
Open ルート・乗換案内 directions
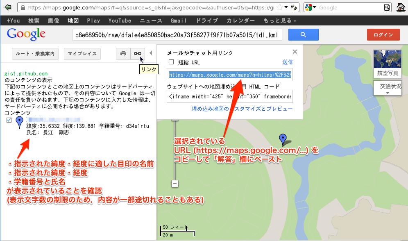[x=35, y=54]
